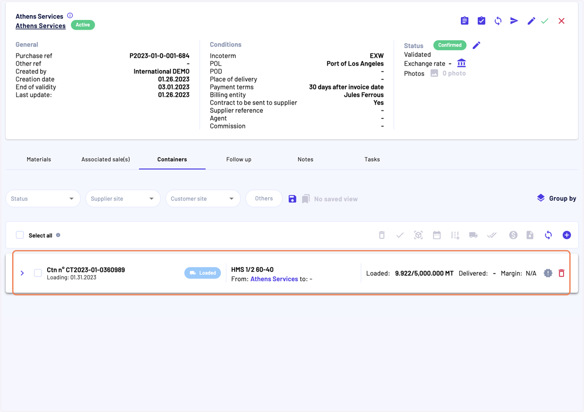Click the greyed trash icon in containers toolbar
This screenshot has width=584, height=412.
(382, 235)
